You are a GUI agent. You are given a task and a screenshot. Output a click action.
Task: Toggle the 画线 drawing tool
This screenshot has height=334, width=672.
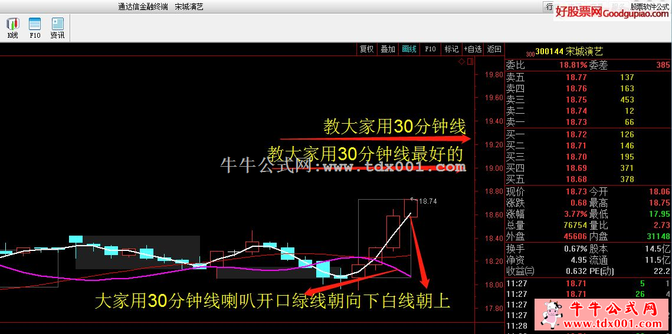(409, 49)
